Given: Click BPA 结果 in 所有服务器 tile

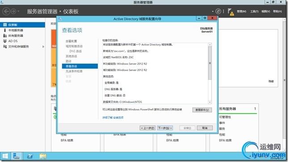Looking at the screenshot, I should tap(225, 141).
